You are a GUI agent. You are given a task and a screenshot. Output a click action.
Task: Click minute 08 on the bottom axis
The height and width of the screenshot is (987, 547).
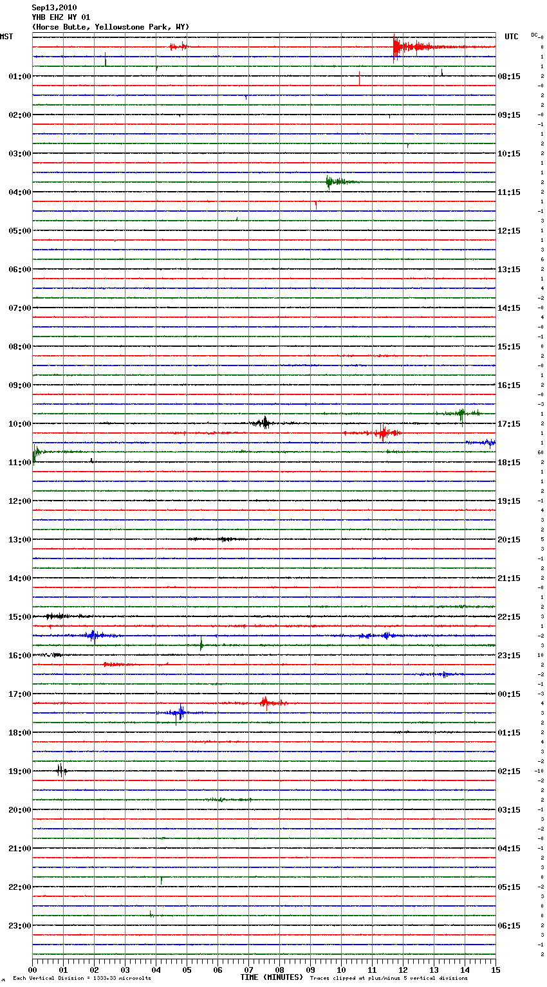click(x=279, y=970)
